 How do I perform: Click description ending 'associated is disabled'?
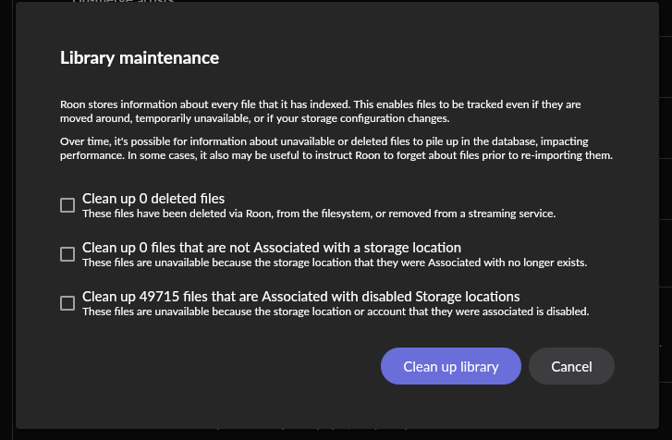336,312
